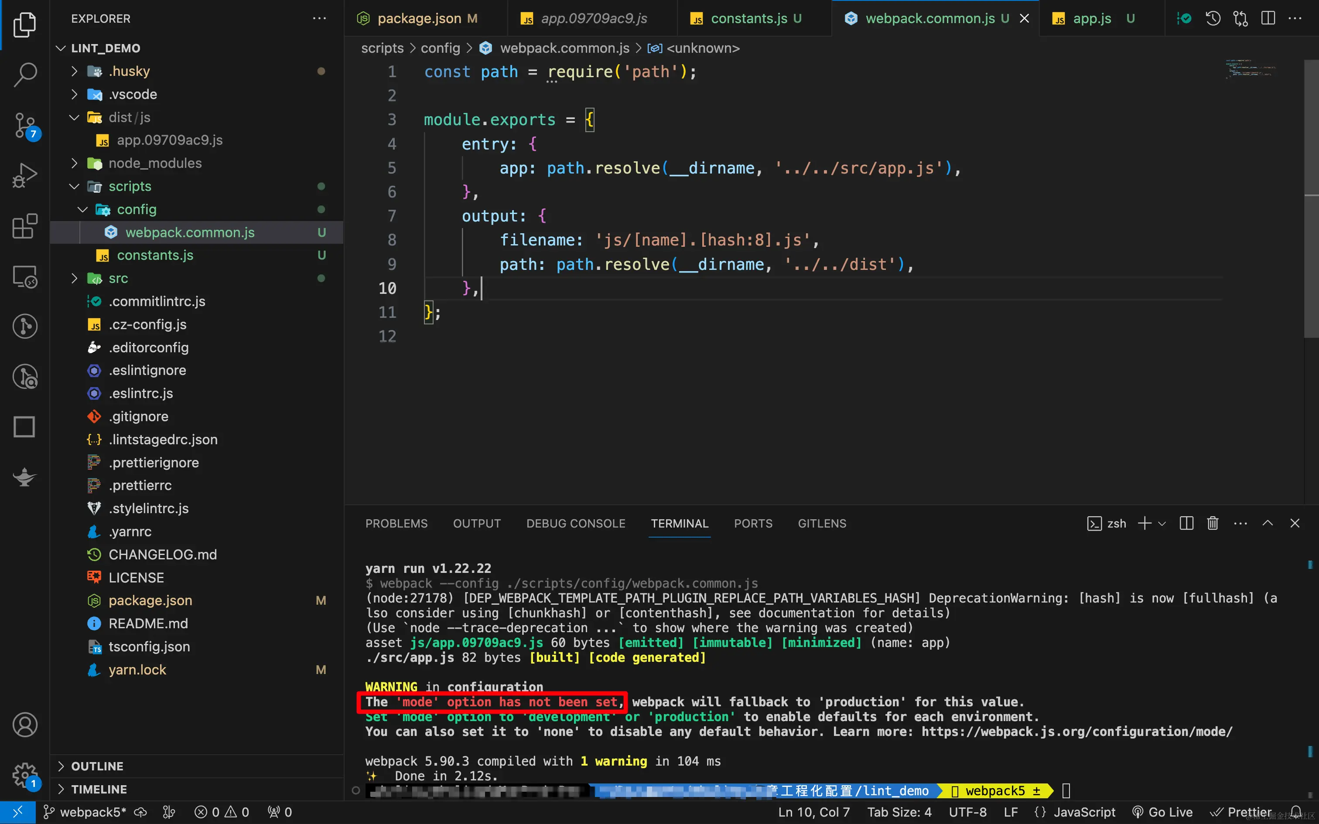Open the Search view in activity bar

click(x=24, y=75)
